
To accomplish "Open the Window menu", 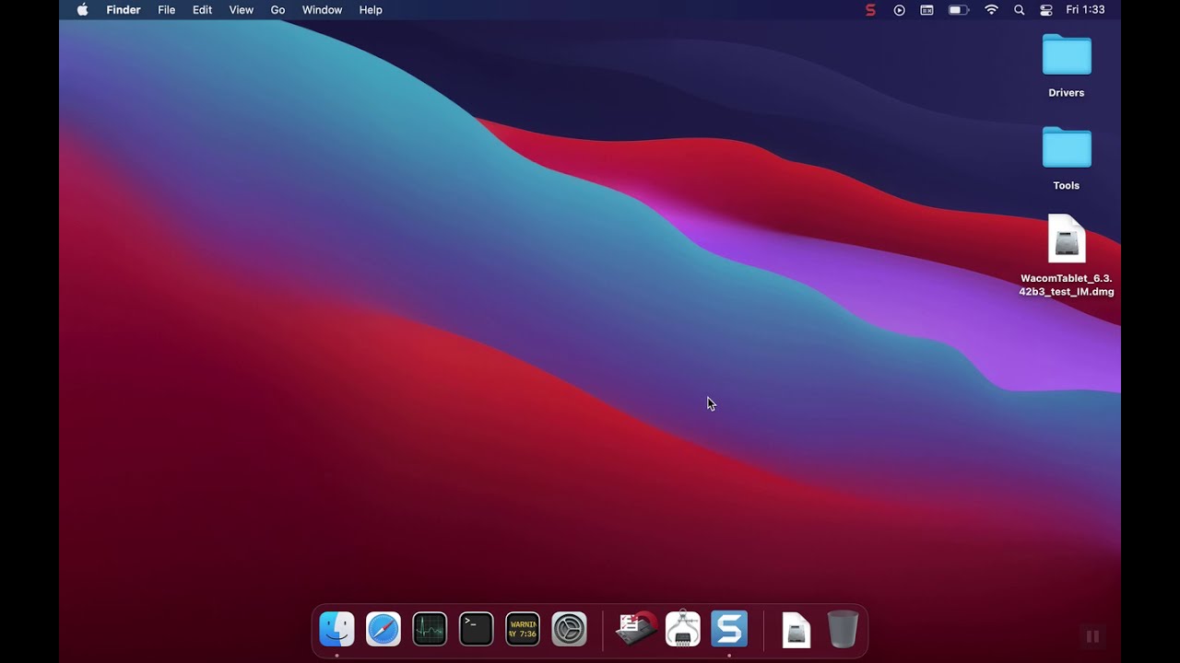I will pos(322,10).
